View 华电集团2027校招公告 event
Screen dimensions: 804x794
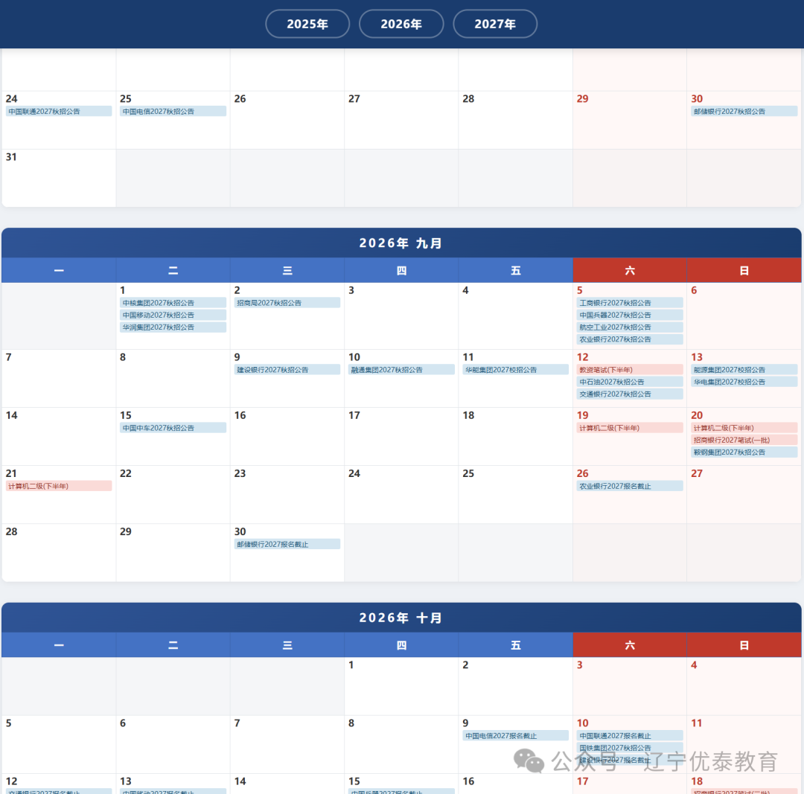click(x=744, y=382)
